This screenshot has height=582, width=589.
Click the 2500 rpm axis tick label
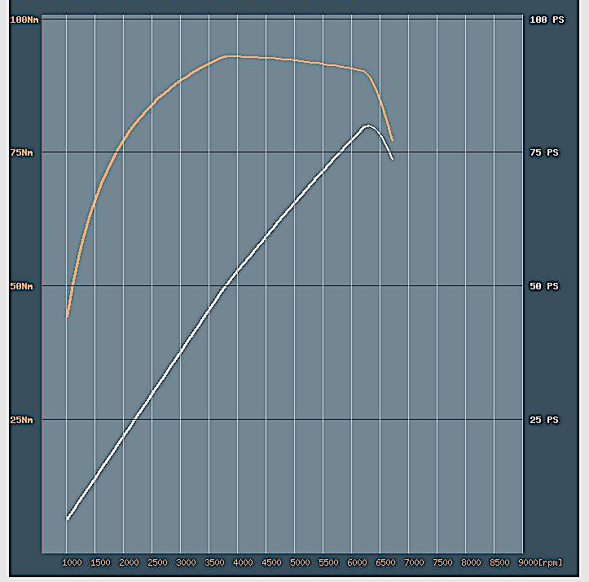157,562
